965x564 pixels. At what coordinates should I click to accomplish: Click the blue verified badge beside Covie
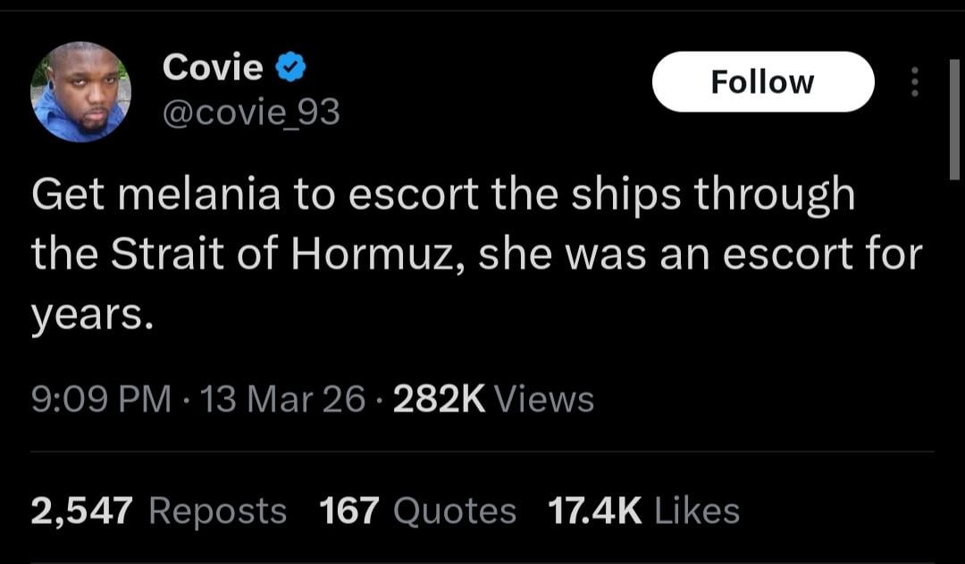tap(290, 68)
